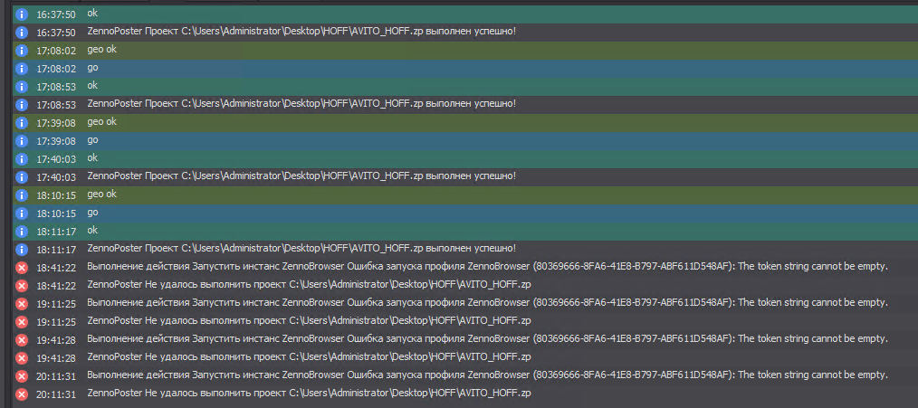Click timestamp 18:11:17 in the 'ok' row
The image size is (918, 408).
(x=55, y=232)
